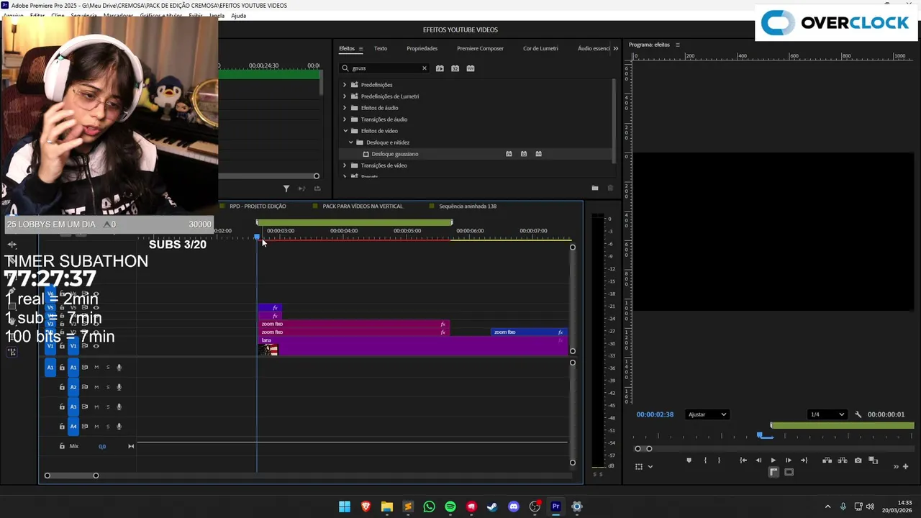Click the Program timecode 00:00:02:38
Image resolution: width=921 pixels, height=518 pixels.
(x=655, y=414)
